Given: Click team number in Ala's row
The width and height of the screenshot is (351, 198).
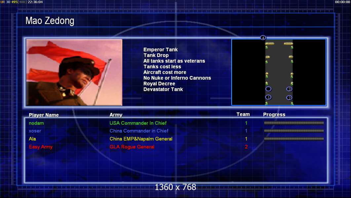Looking at the screenshot, I should click(x=246, y=139).
